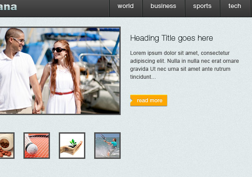Show the kitesurfer thumbnail slide
The width and height of the screenshot is (252, 177).
coord(107,146)
